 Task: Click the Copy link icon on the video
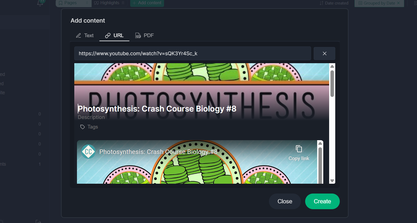299,149
